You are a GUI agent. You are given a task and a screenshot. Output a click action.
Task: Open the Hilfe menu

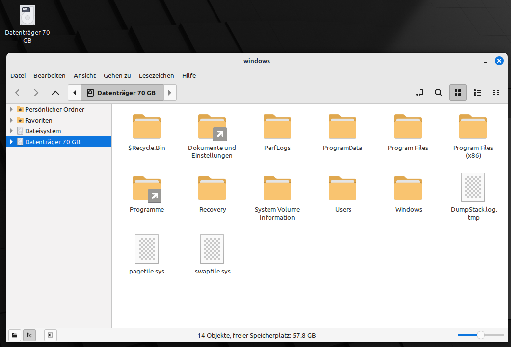pyautogui.click(x=189, y=75)
